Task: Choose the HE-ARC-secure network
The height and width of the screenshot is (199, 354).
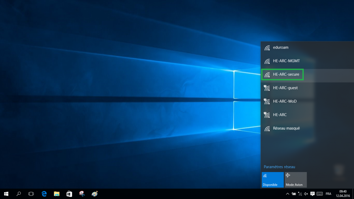Action: click(x=307, y=75)
